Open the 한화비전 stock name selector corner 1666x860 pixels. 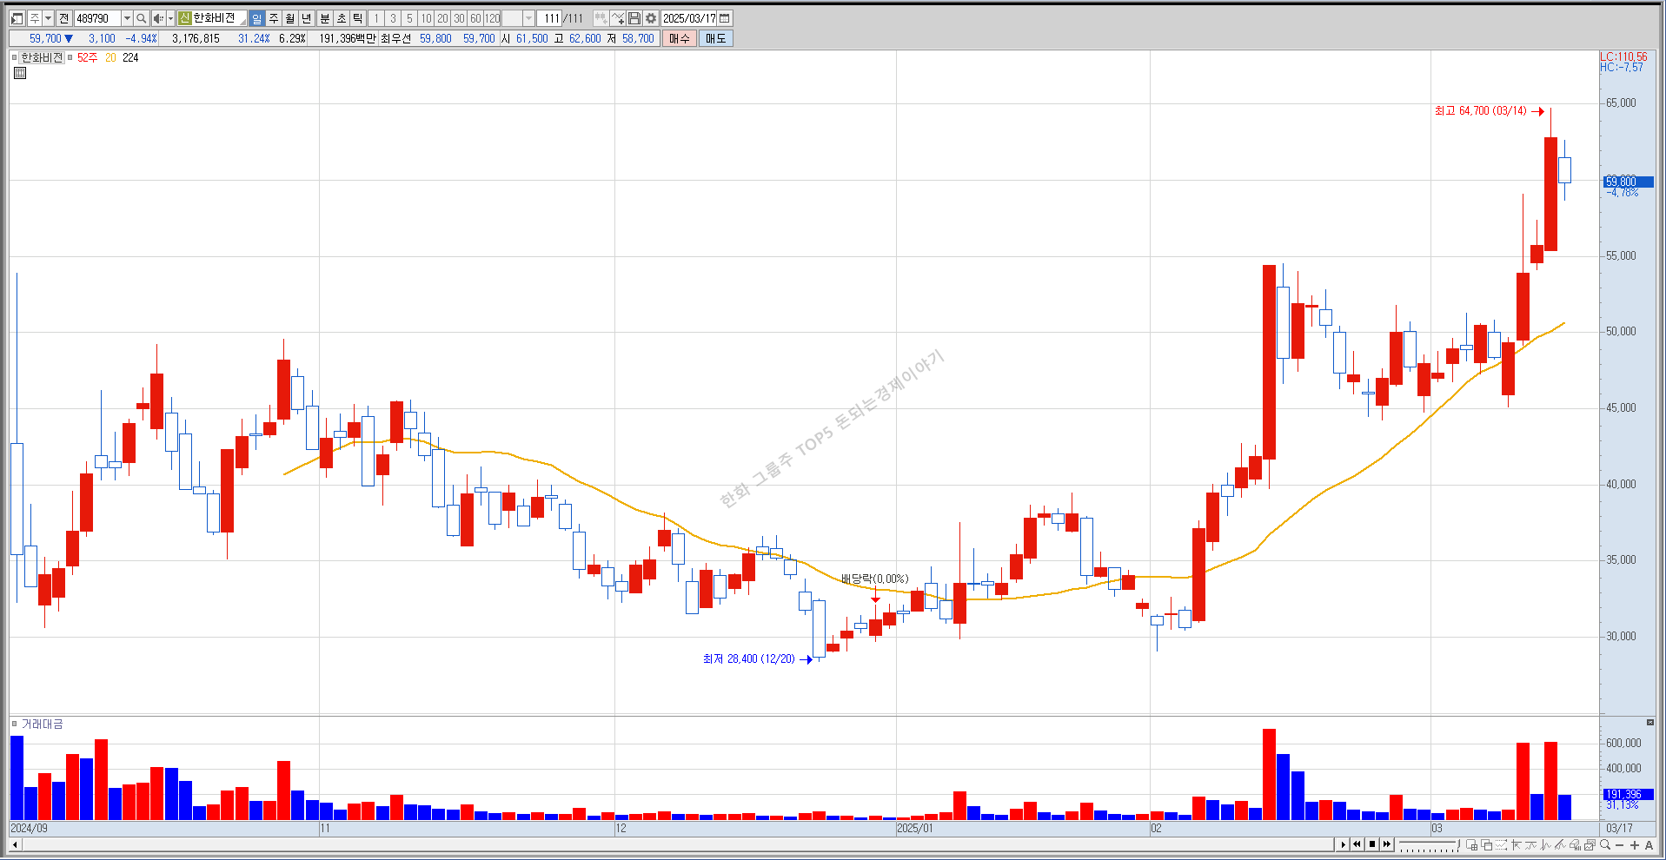[242, 22]
